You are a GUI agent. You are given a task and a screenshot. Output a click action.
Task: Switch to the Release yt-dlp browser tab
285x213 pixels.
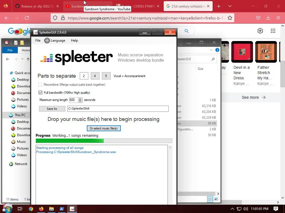click(x=38, y=6)
